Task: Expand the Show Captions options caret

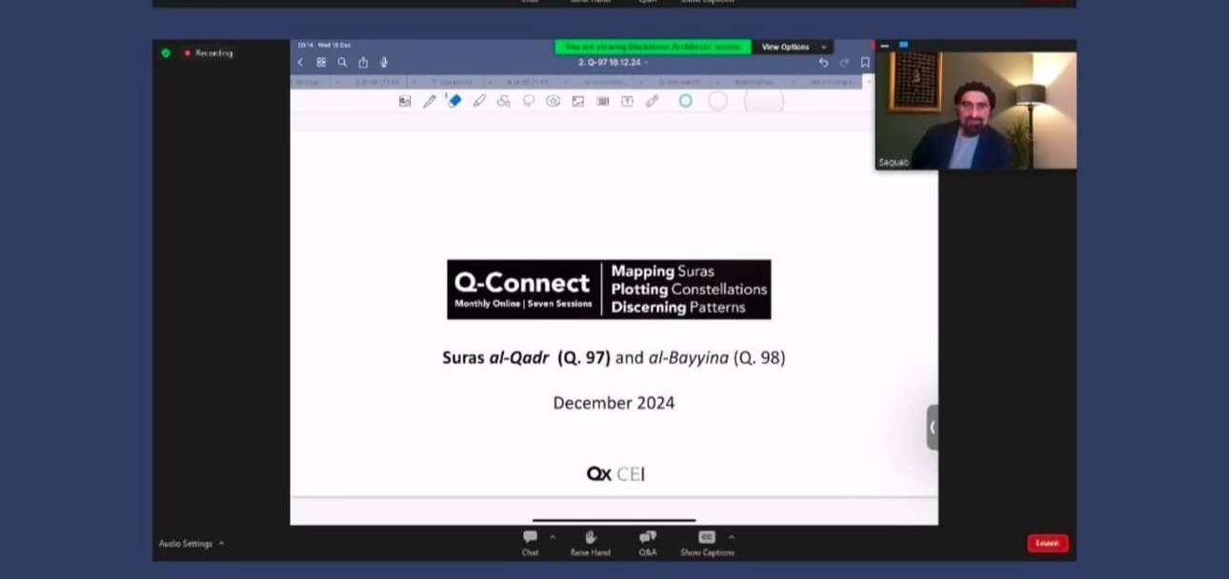Action: pyautogui.click(x=731, y=537)
